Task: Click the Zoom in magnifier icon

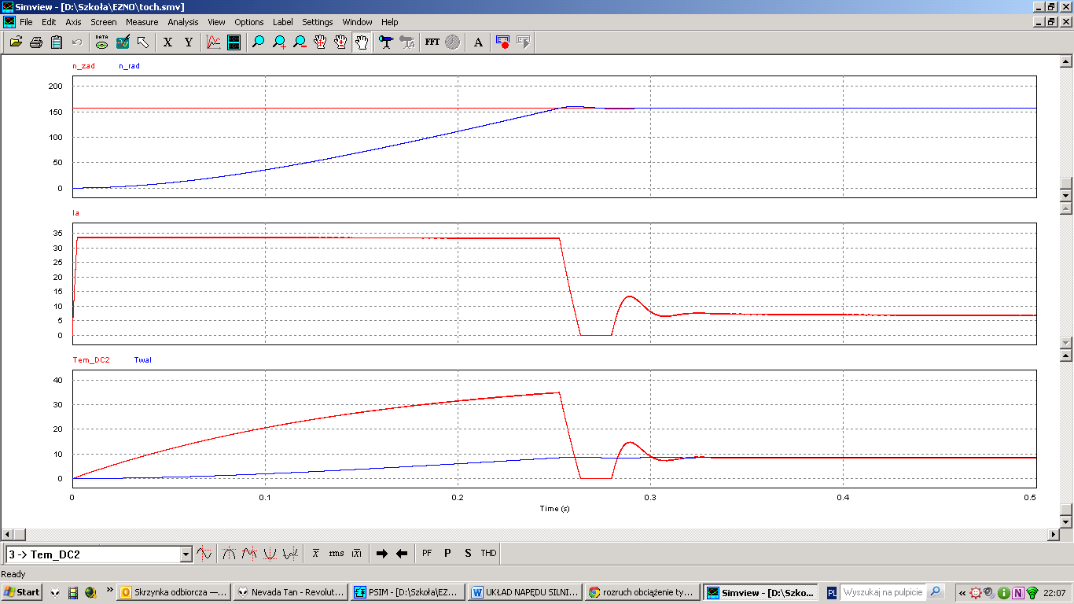Action: [279, 42]
